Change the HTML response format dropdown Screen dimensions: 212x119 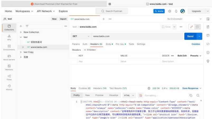129,95
